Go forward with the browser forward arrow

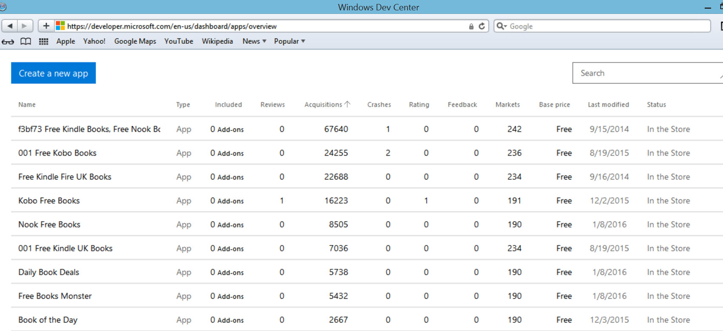pyautogui.click(x=25, y=26)
